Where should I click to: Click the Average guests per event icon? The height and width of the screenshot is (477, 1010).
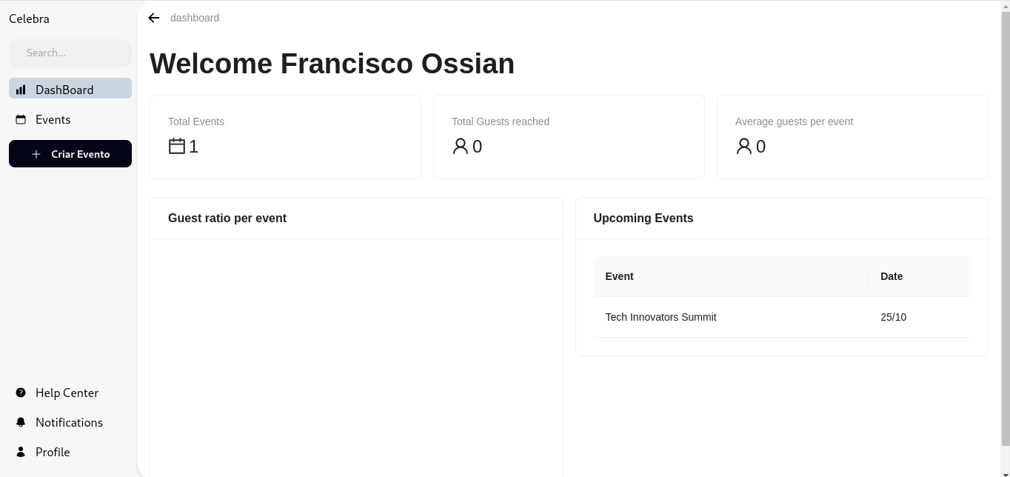pyautogui.click(x=744, y=146)
